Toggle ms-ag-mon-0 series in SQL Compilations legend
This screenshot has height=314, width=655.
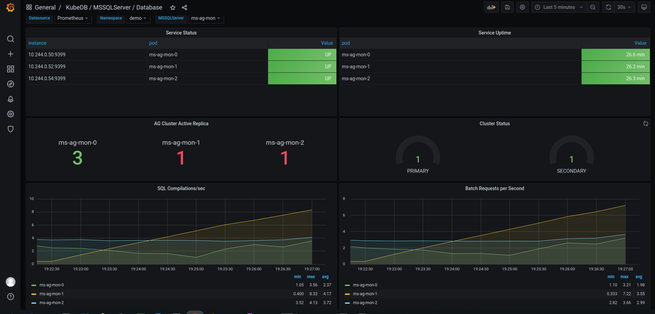pos(52,285)
